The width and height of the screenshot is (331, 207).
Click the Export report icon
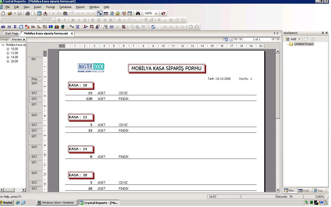pyautogui.click(x=46, y=13)
